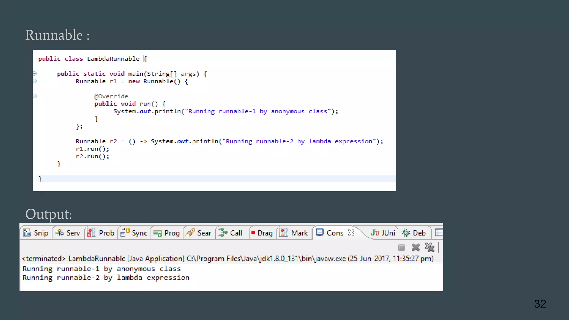569x320 pixels.
Task: Click the Terminate square icon in console toolbar
Action: [401, 247]
